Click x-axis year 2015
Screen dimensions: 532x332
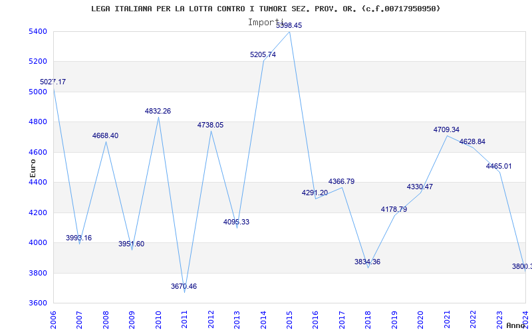click(x=289, y=319)
